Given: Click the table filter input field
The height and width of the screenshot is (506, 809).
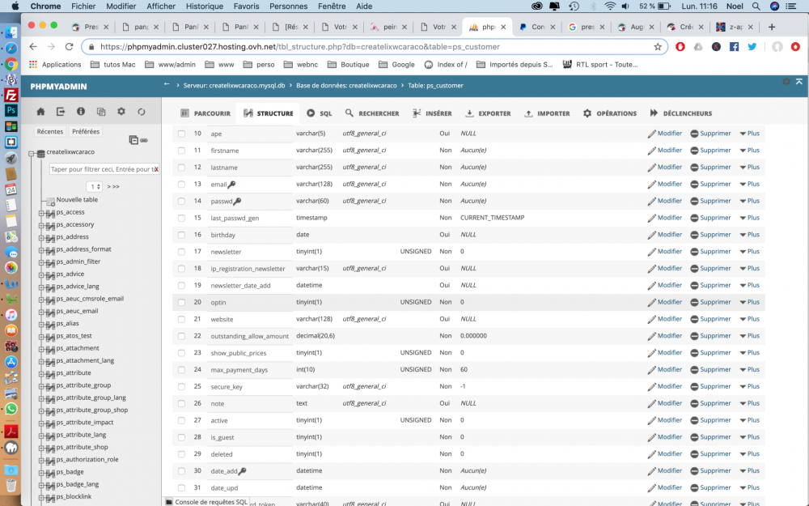Looking at the screenshot, I should (x=102, y=169).
